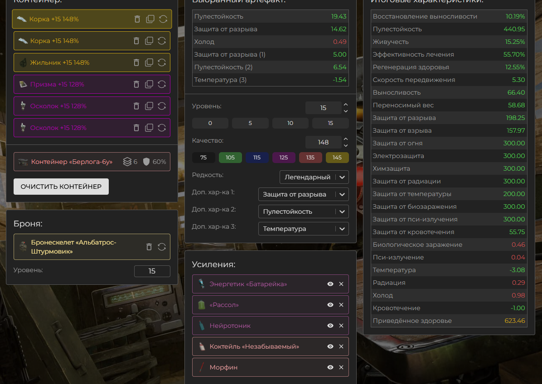Image resolution: width=542 pixels, height=384 pixels.
Task: Toggle visibility of «Рассол» boost
Action: (330, 305)
